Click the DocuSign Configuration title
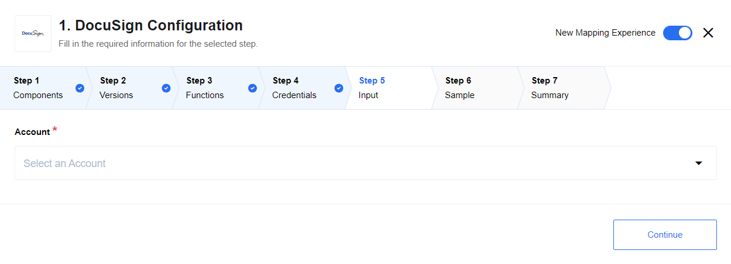Screen dimensions: 731x264 (x=151, y=26)
